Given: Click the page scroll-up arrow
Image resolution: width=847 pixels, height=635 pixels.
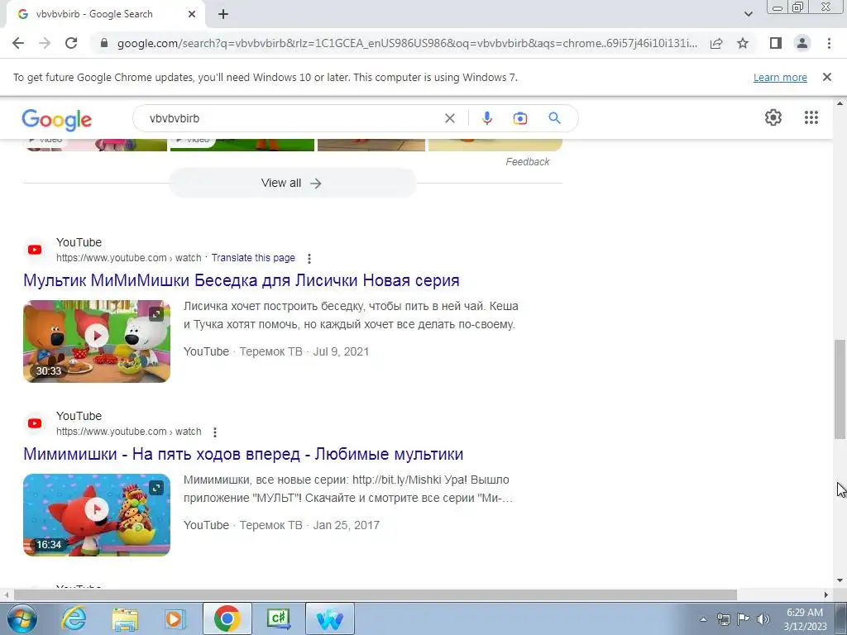Looking at the screenshot, I should pyautogui.click(x=840, y=103).
